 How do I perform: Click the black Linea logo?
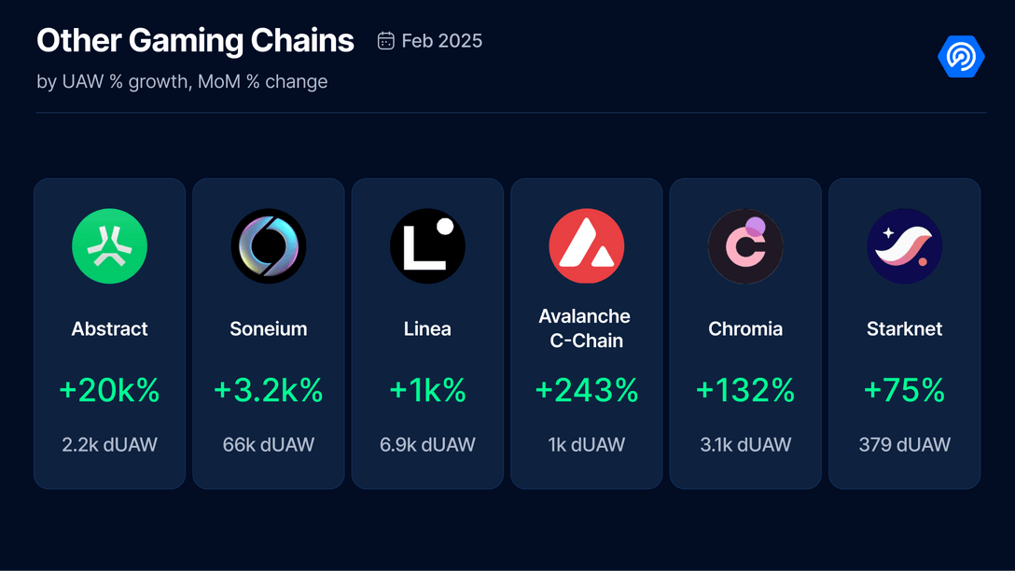(x=427, y=246)
